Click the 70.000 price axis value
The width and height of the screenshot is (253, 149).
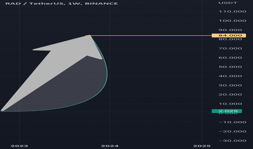230,48
